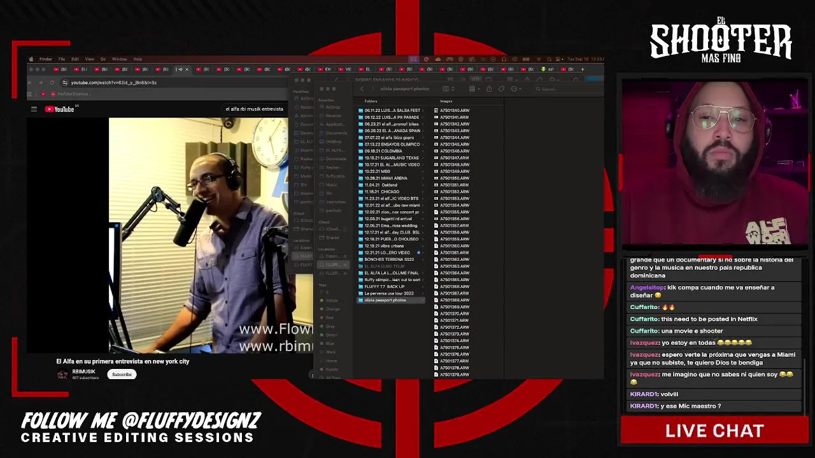Click the LIVE CHAT banner
815x458 pixels.
(x=714, y=431)
